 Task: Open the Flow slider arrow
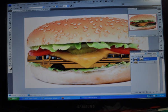point(68,6)
